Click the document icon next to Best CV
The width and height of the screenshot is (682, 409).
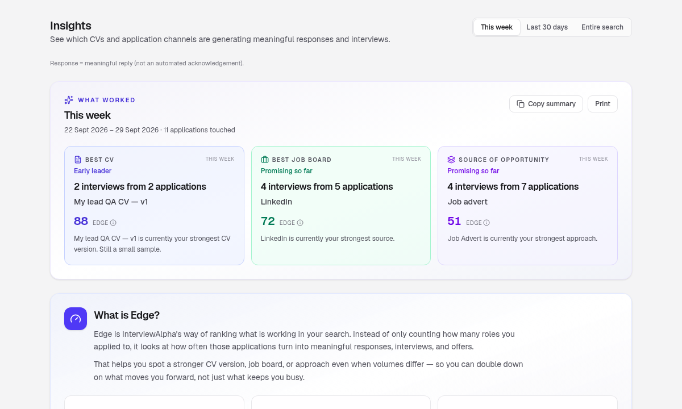click(x=78, y=160)
